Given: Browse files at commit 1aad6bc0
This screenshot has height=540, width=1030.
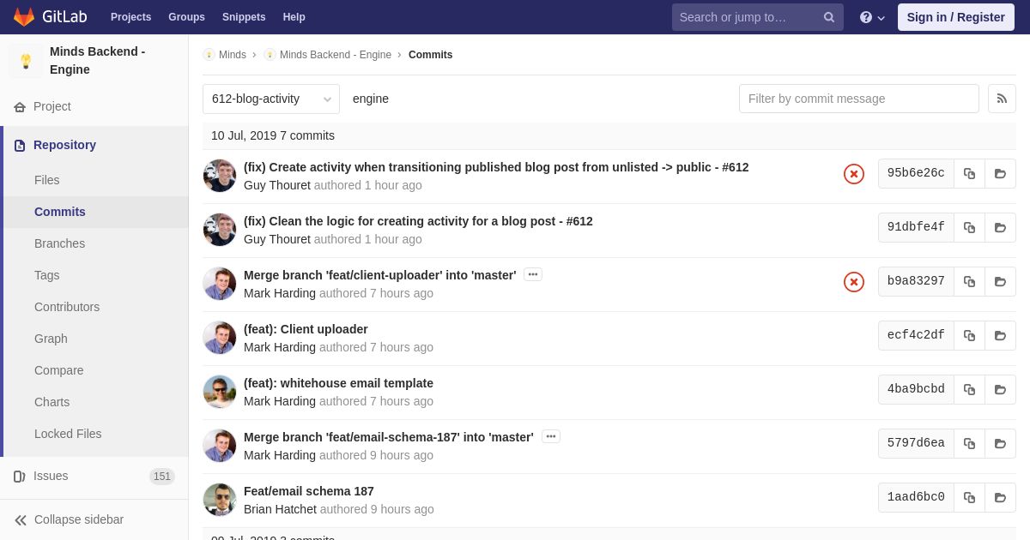Looking at the screenshot, I should tap(1000, 497).
